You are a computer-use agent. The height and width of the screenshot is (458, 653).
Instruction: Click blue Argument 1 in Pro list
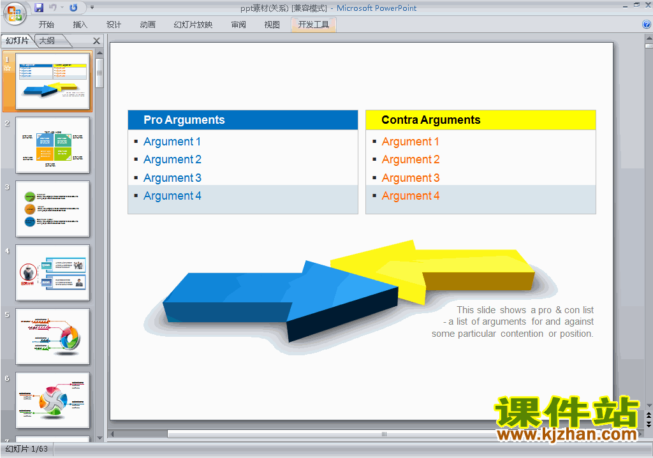pos(172,142)
